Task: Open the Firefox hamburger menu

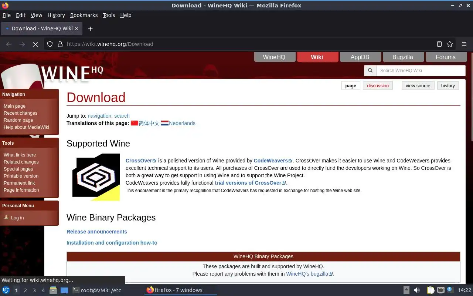Action: [x=464, y=44]
